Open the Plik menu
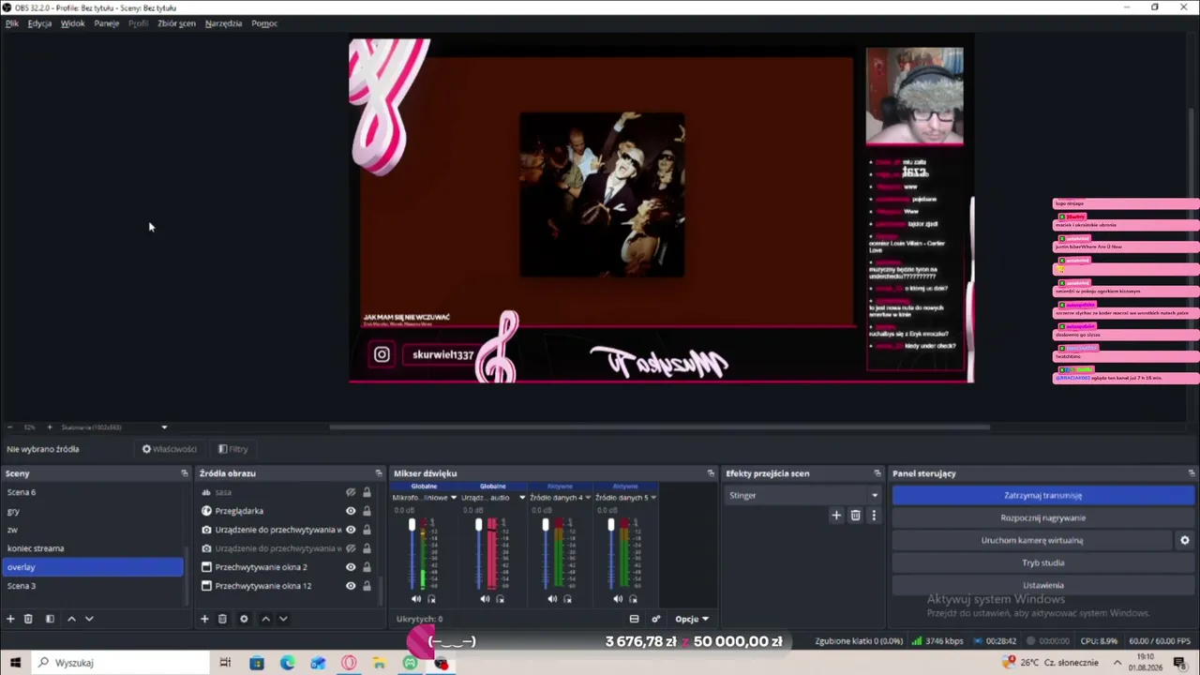Screen dimensions: 1200x675 coord(12,23)
